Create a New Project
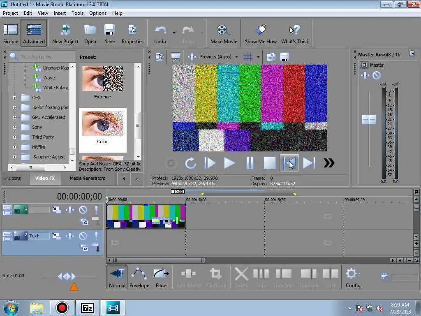The width and height of the screenshot is (421, 316). click(x=65, y=34)
